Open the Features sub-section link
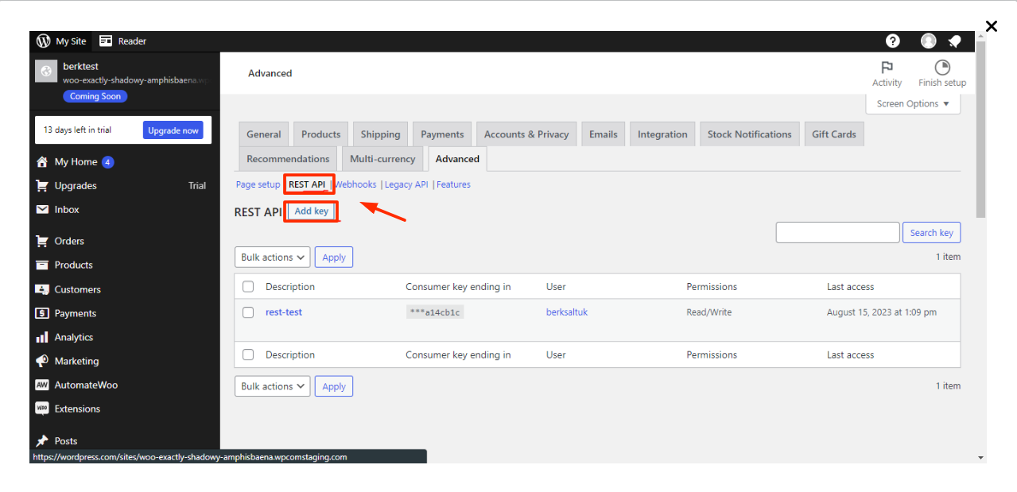1017x492 pixels. (x=453, y=184)
